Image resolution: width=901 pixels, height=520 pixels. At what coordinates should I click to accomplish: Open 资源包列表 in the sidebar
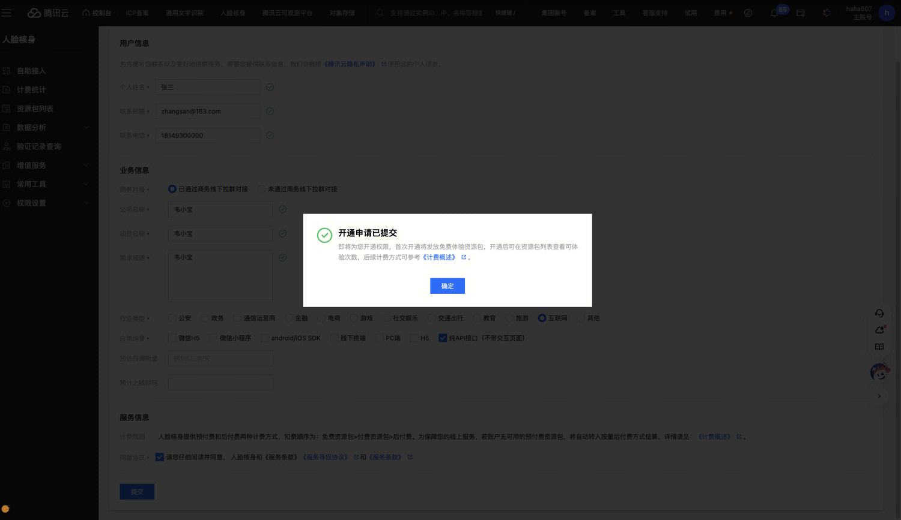[35, 109]
